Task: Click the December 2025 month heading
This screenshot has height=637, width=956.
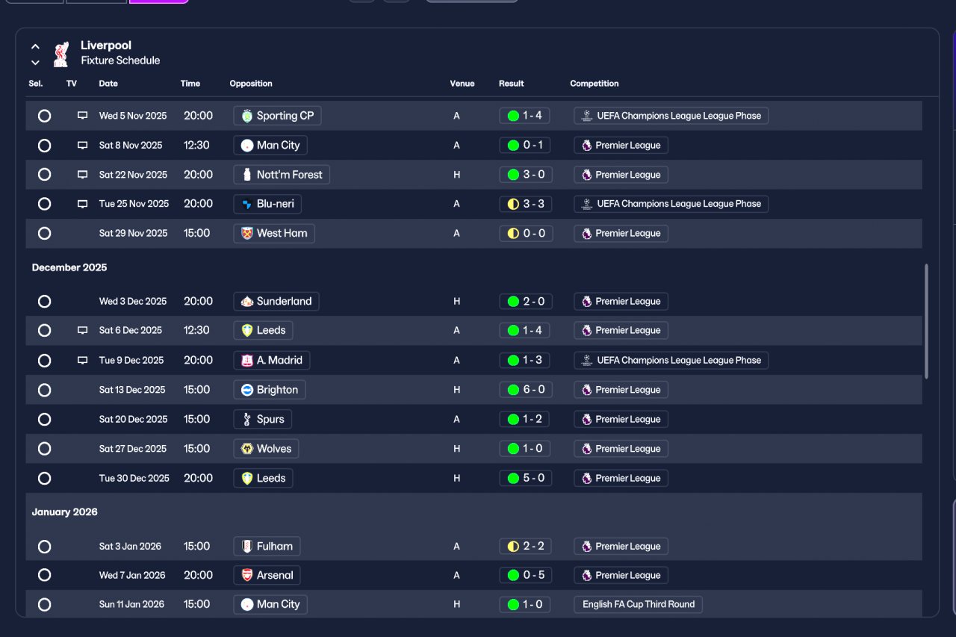Action: (x=69, y=267)
